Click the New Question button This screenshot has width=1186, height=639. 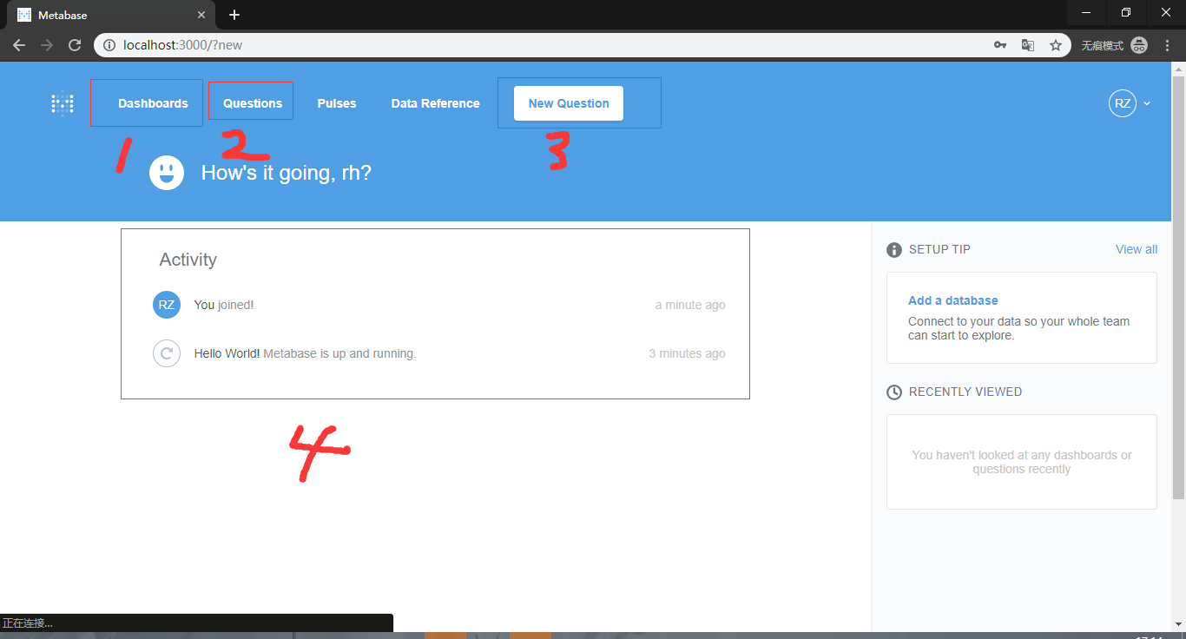pos(568,102)
